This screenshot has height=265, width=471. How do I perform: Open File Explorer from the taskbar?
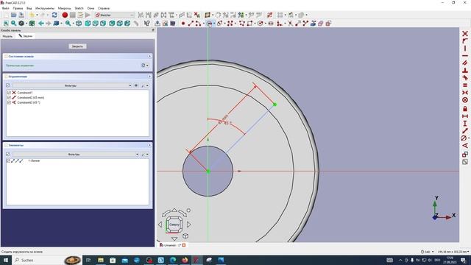(101, 260)
